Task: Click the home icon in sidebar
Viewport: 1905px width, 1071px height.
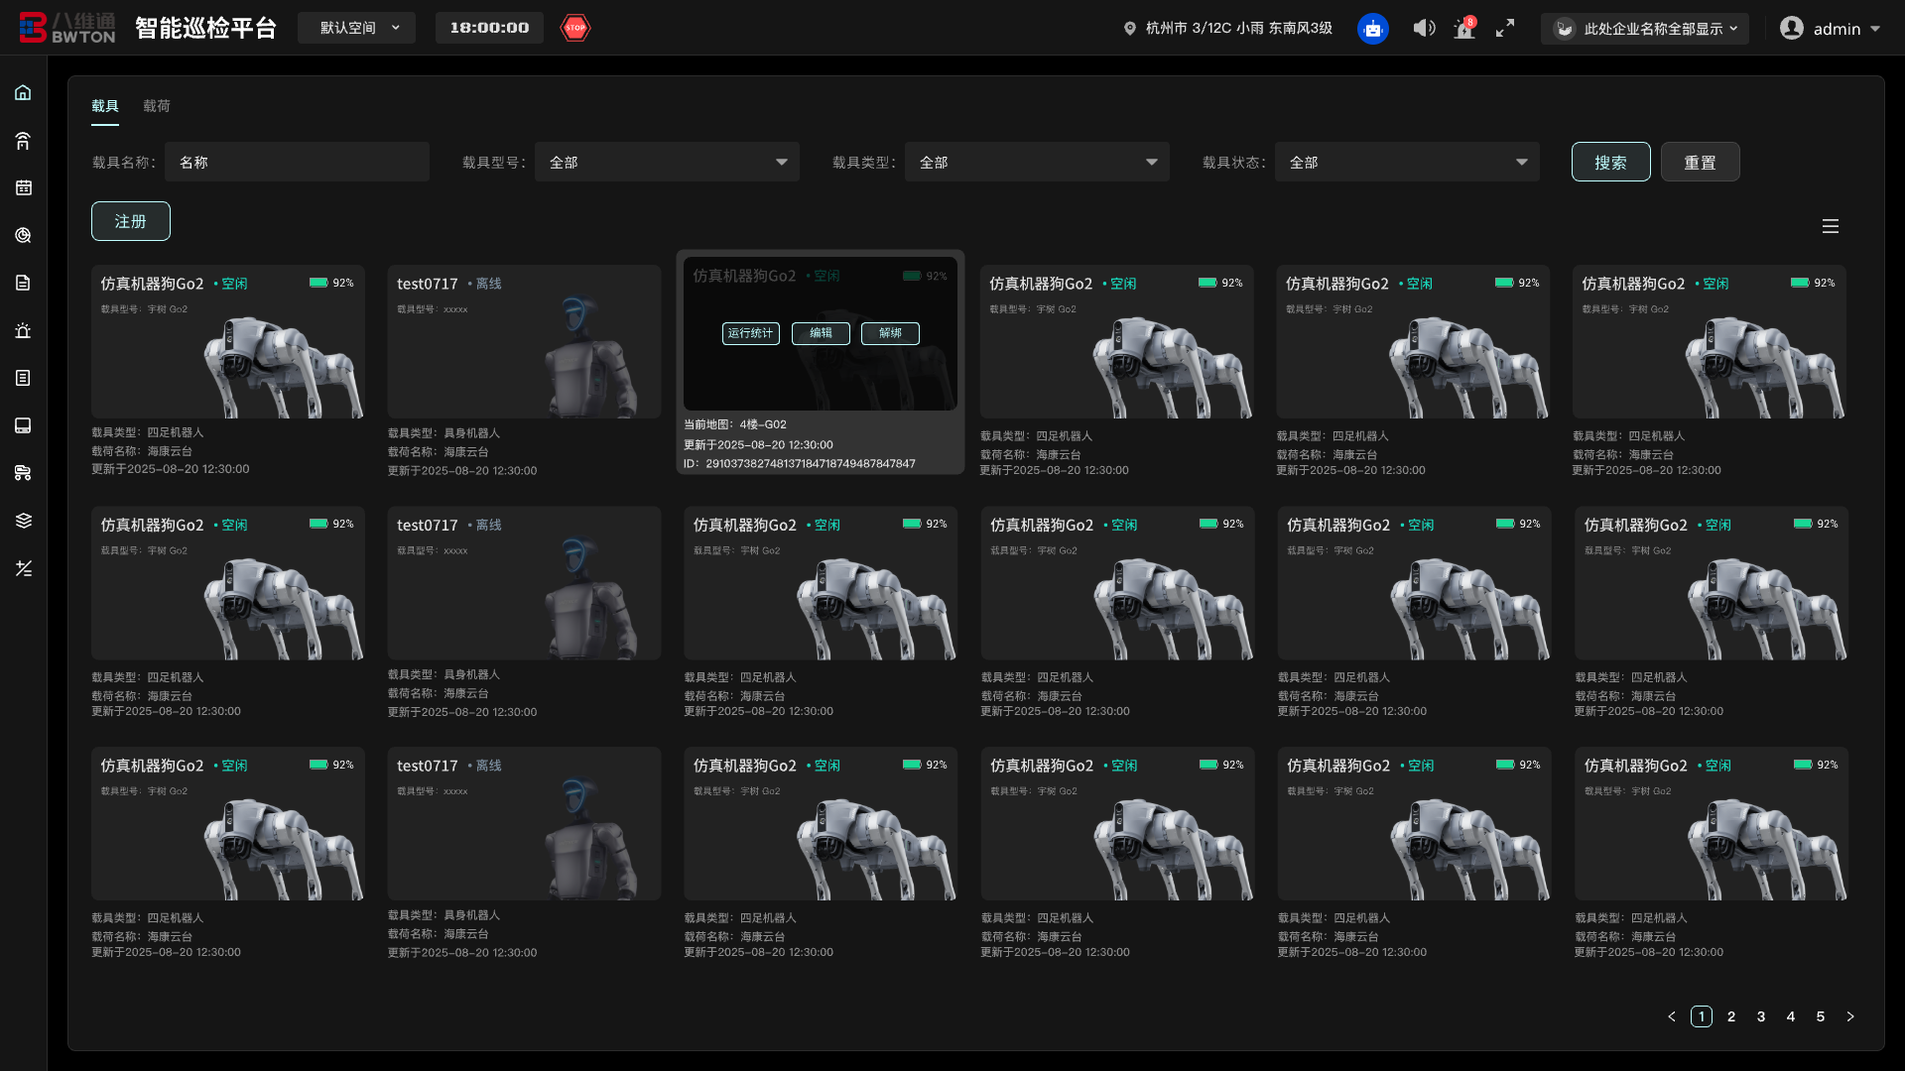Action: tap(23, 92)
